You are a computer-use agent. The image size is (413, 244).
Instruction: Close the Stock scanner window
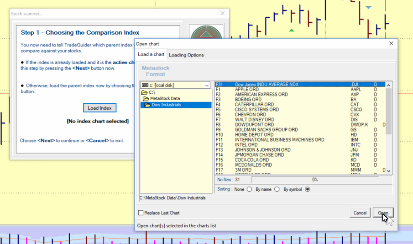223,13
